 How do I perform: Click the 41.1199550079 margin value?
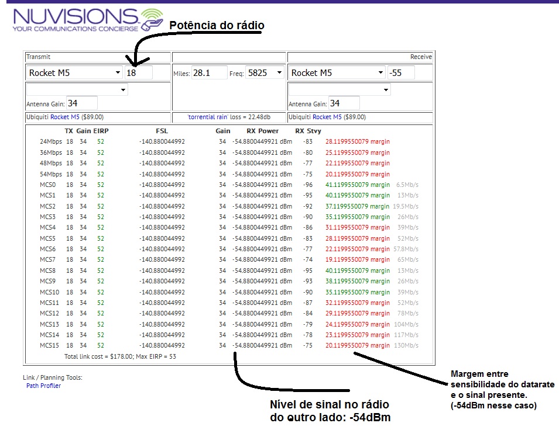pyautogui.click(x=358, y=185)
